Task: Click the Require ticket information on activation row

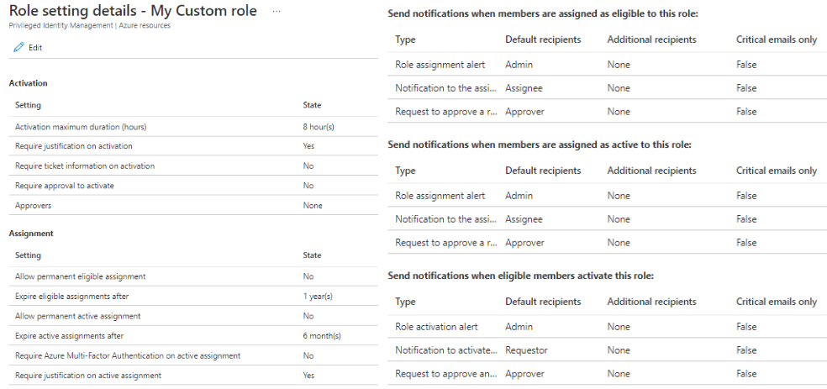Action: [84, 166]
